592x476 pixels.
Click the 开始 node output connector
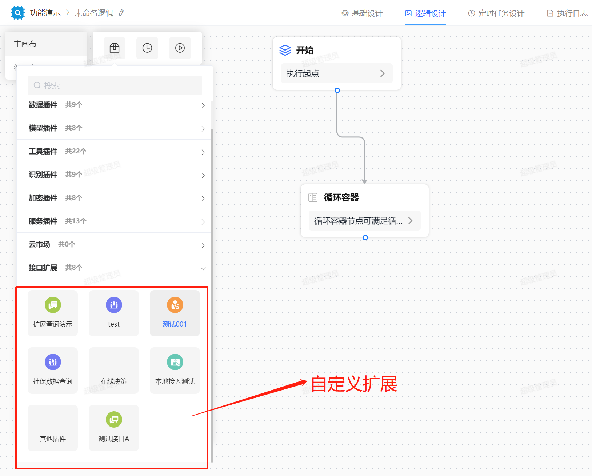pyautogui.click(x=337, y=90)
